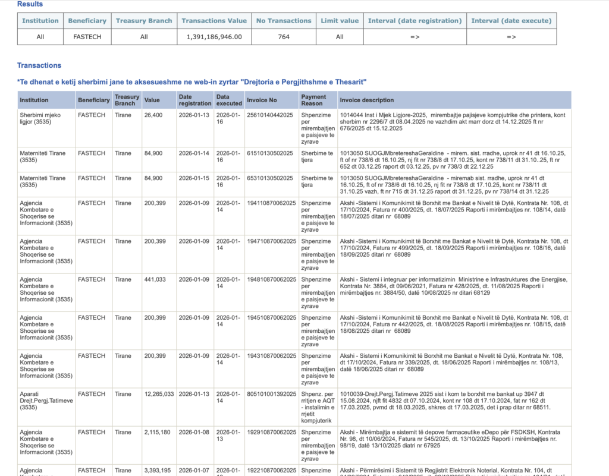Click the Interval (date execute) header
The width and height of the screenshot is (609, 476).
[511, 21]
